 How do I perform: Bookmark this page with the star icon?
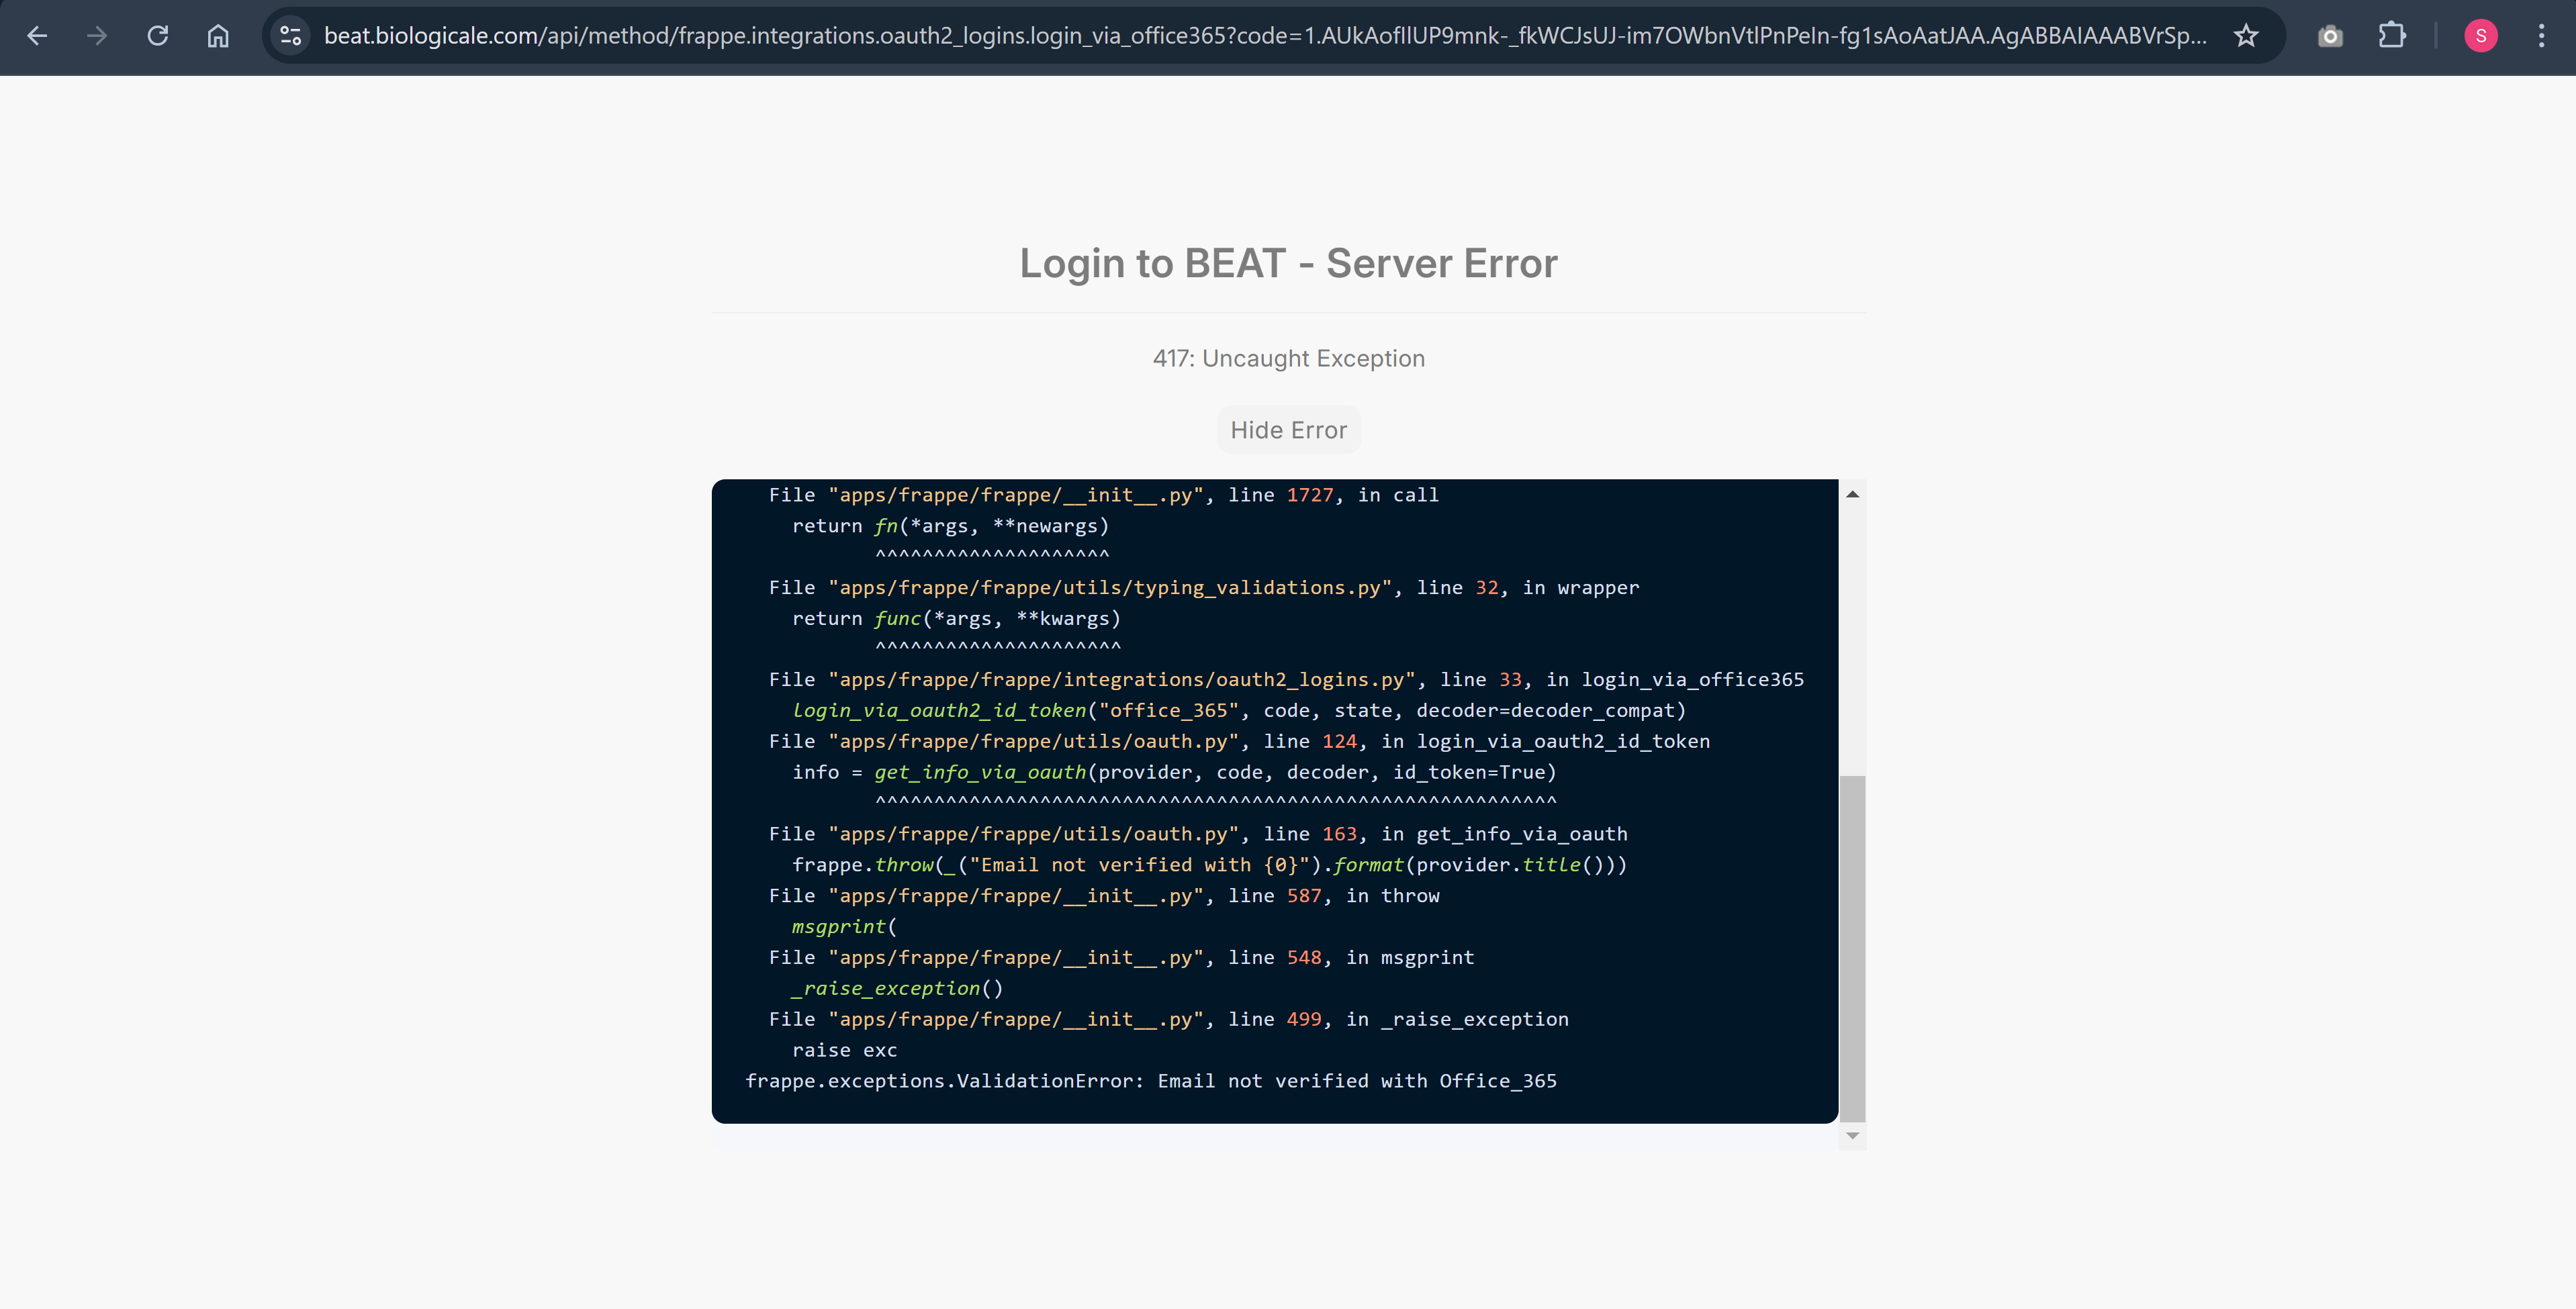coord(2246,36)
